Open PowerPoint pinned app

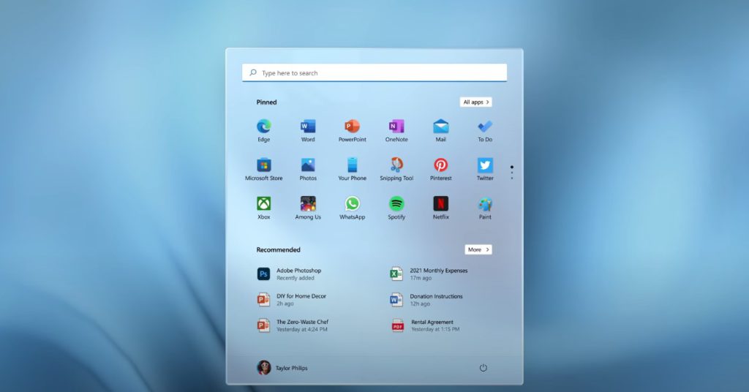coord(352,130)
